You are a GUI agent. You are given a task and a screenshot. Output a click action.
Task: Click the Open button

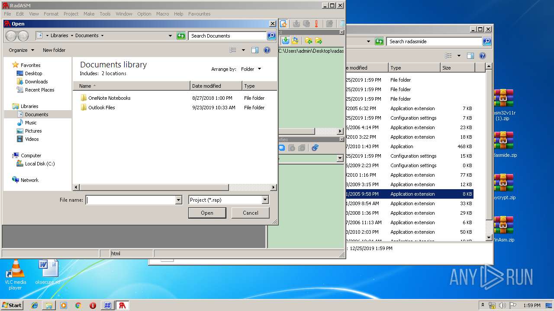click(x=207, y=213)
